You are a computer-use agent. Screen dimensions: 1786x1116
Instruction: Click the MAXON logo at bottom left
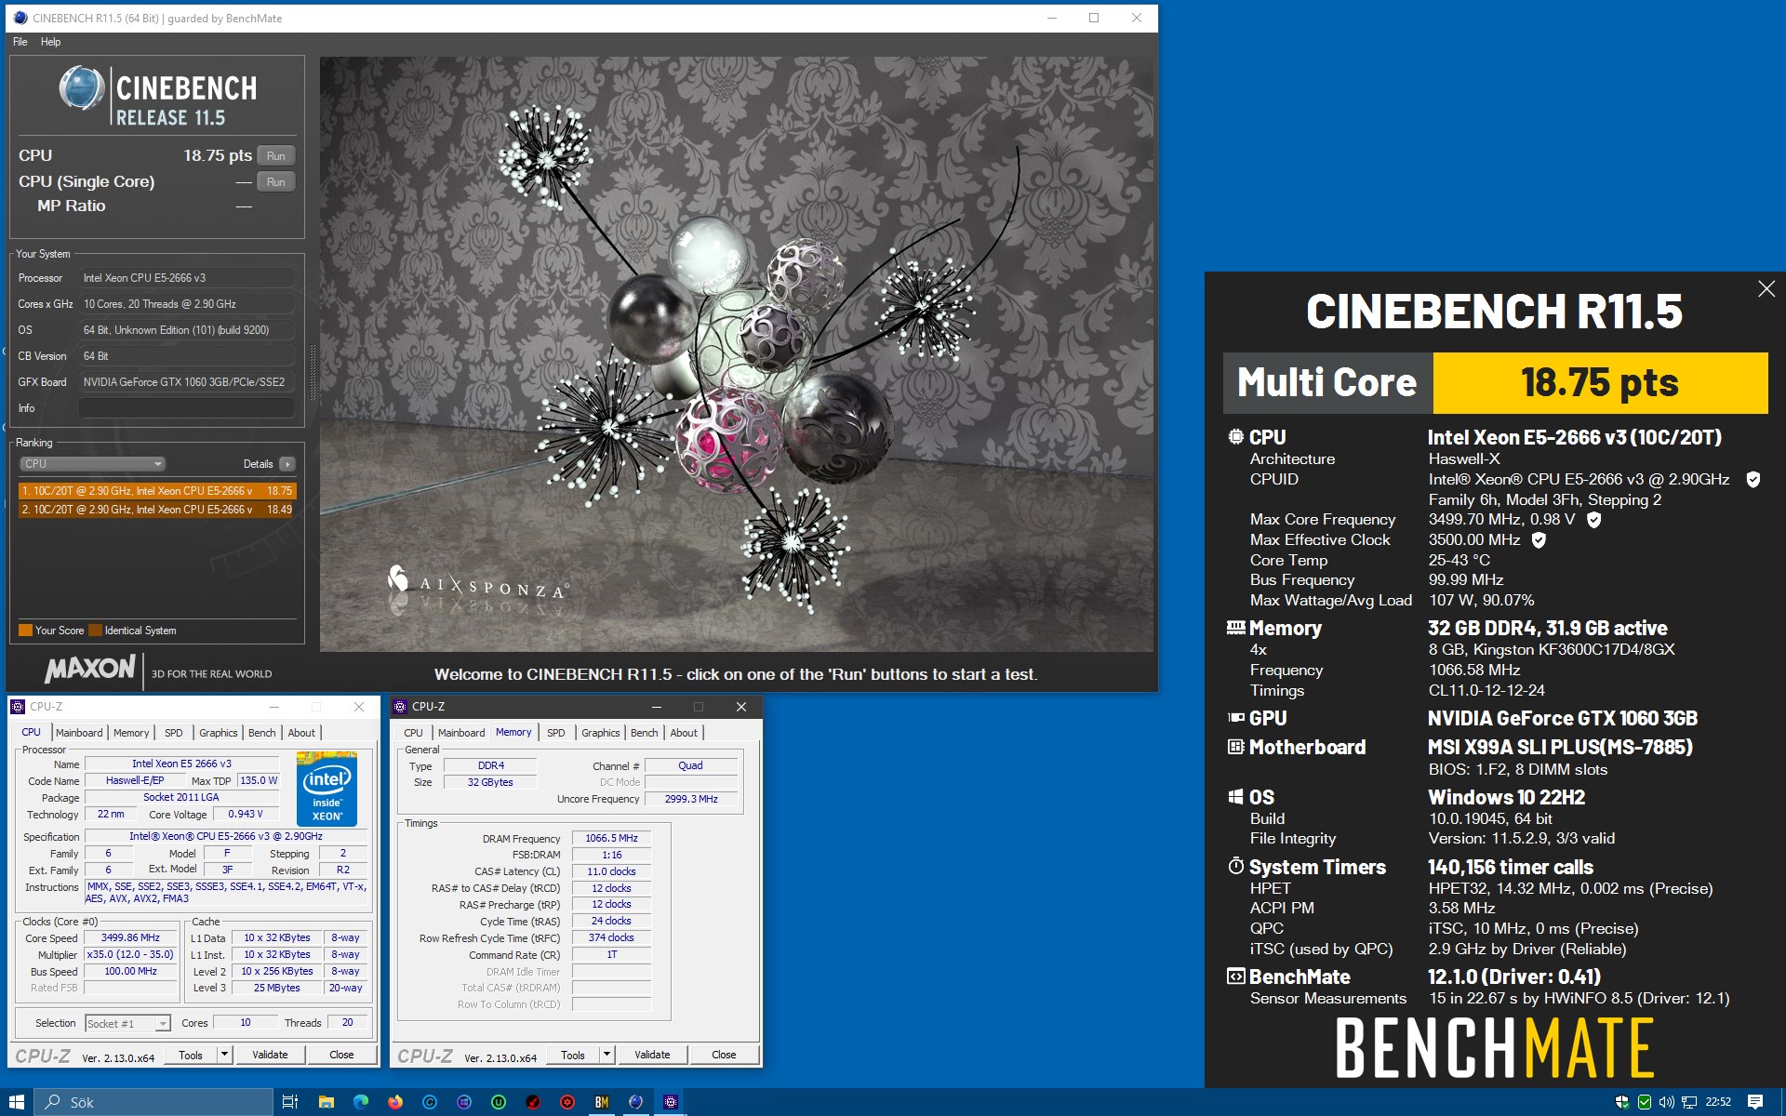click(90, 669)
